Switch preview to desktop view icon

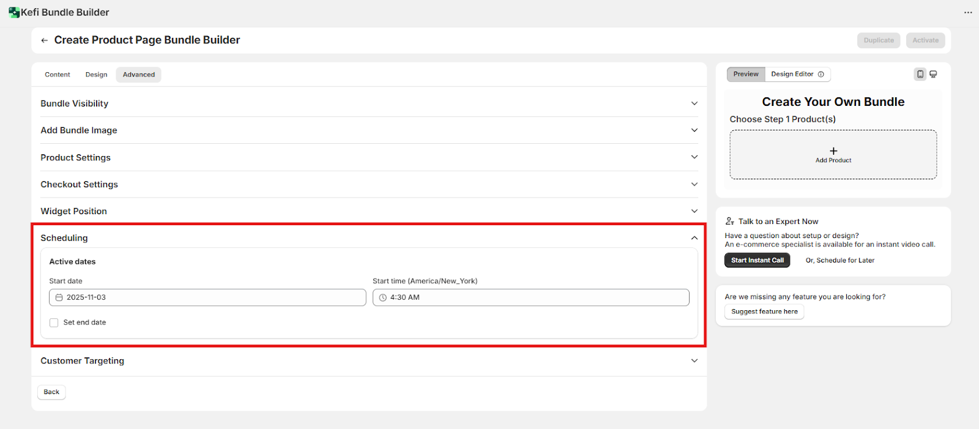(933, 74)
